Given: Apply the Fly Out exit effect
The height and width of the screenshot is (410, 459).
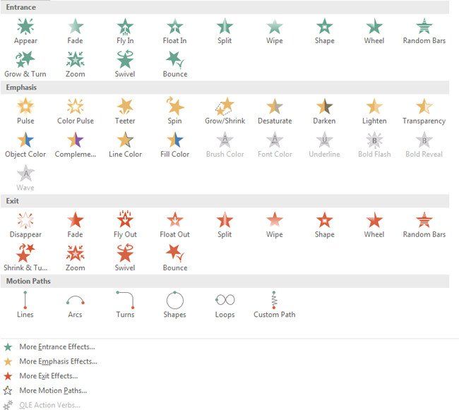Looking at the screenshot, I should (x=125, y=224).
